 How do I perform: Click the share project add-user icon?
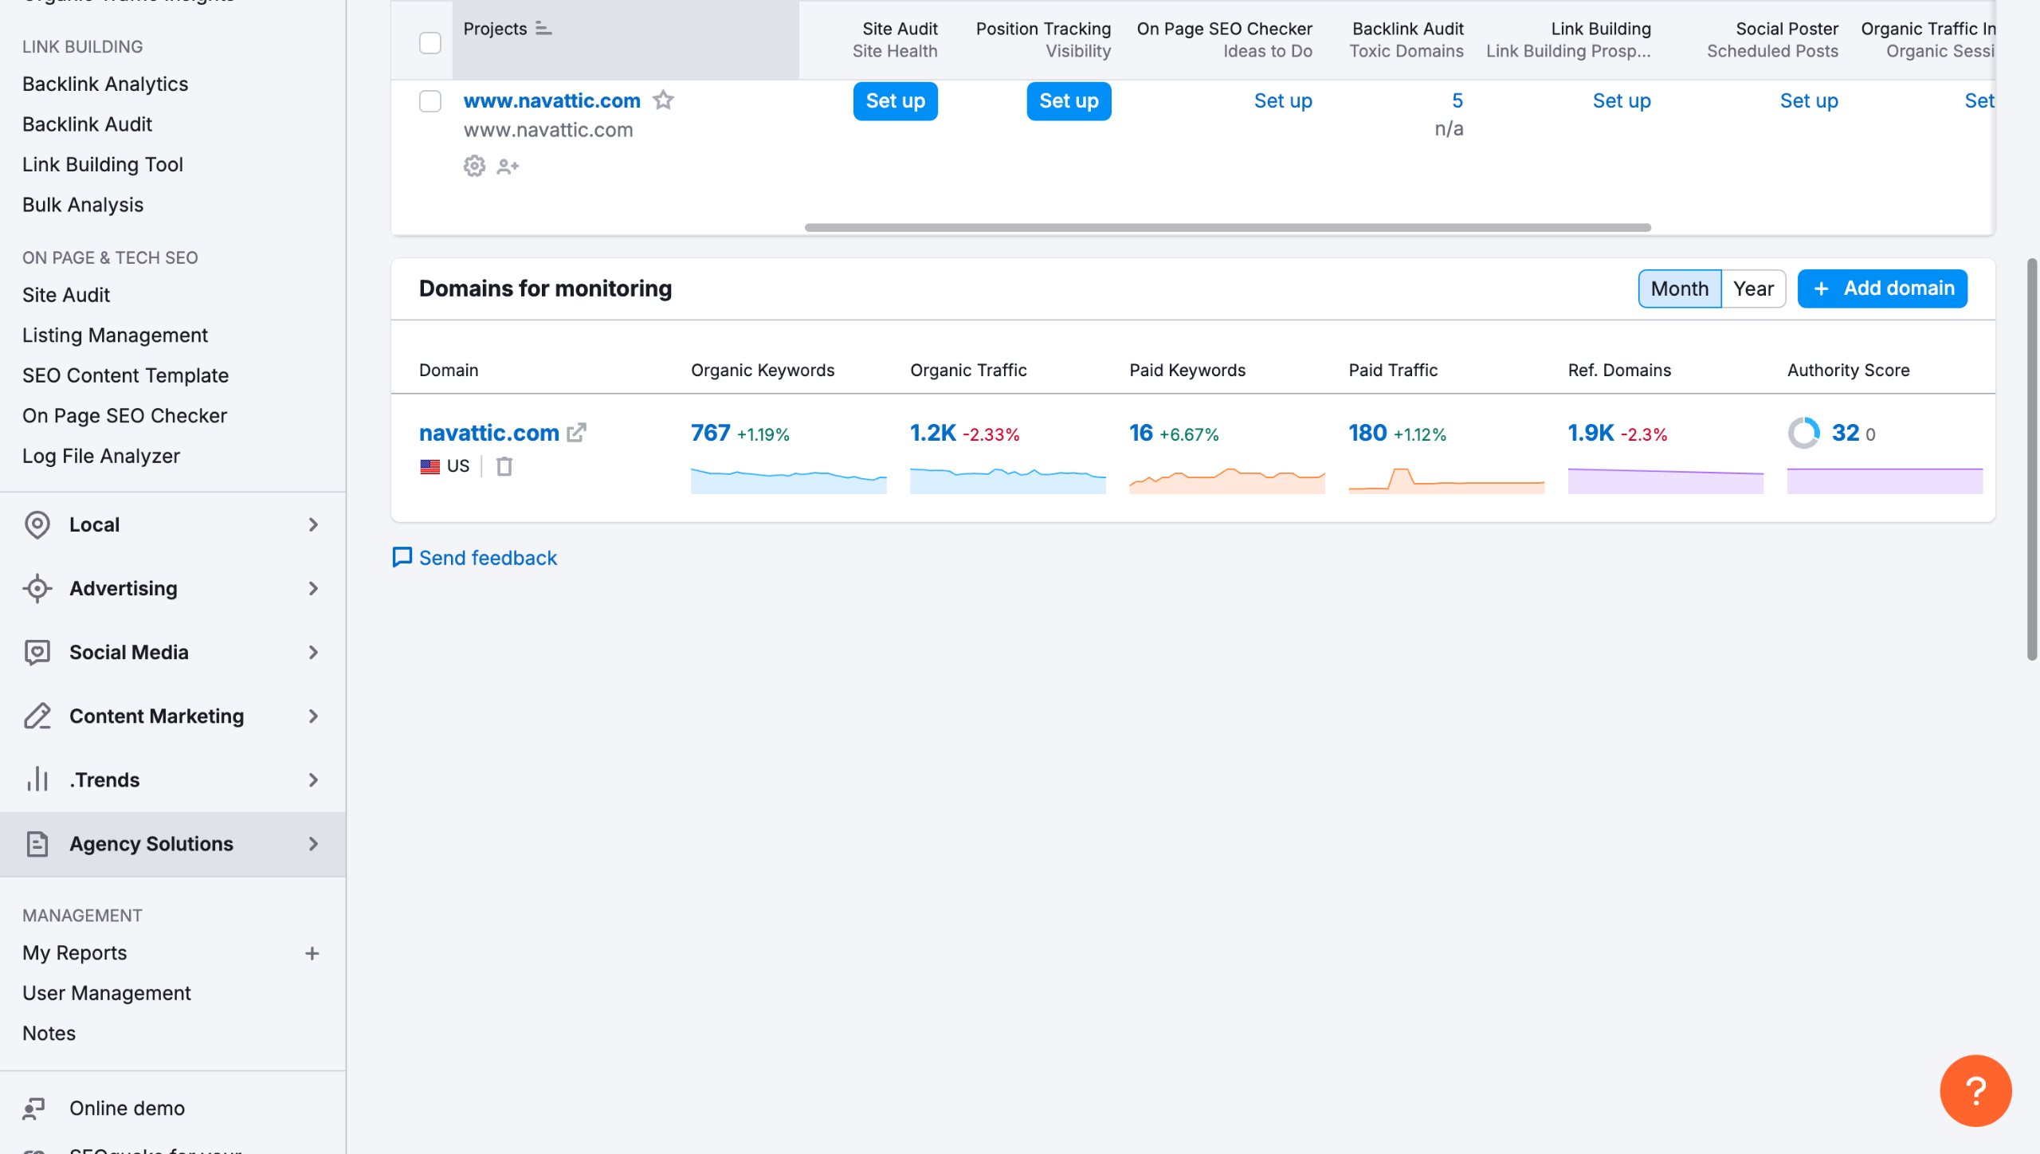click(508, 166)
